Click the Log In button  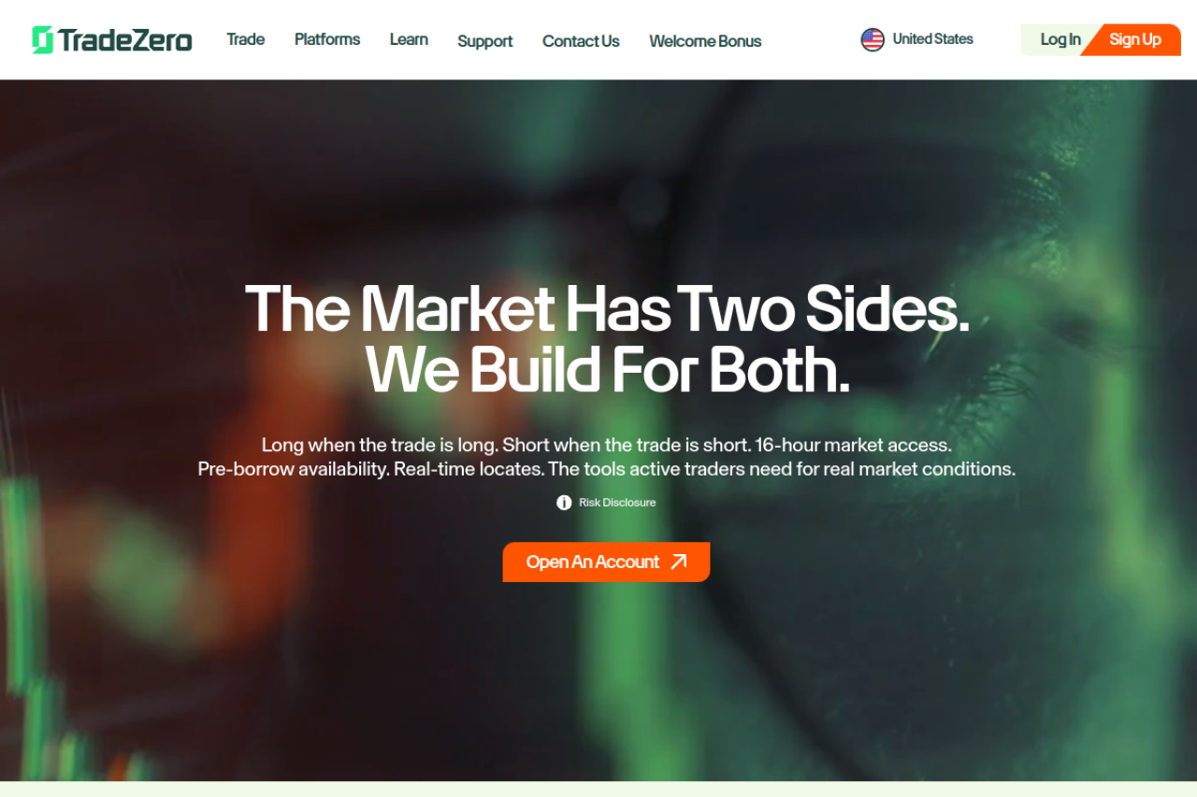coord(1060,39)
